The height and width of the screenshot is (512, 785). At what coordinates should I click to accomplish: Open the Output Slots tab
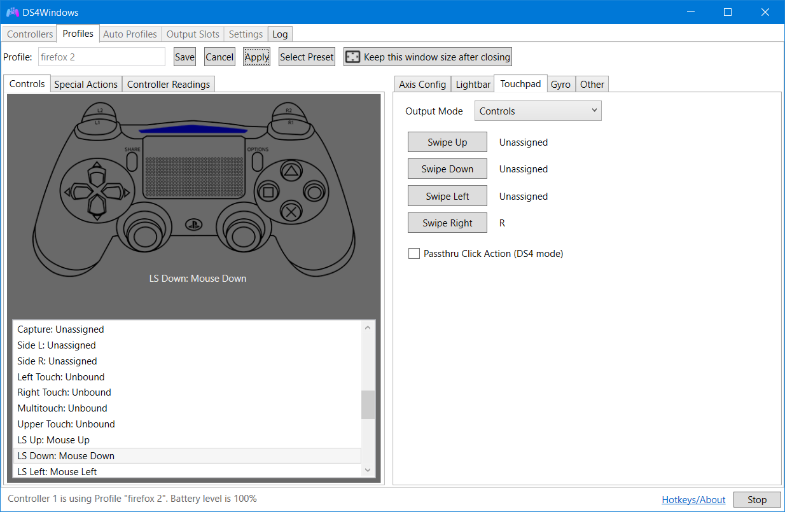click(193, 34)
